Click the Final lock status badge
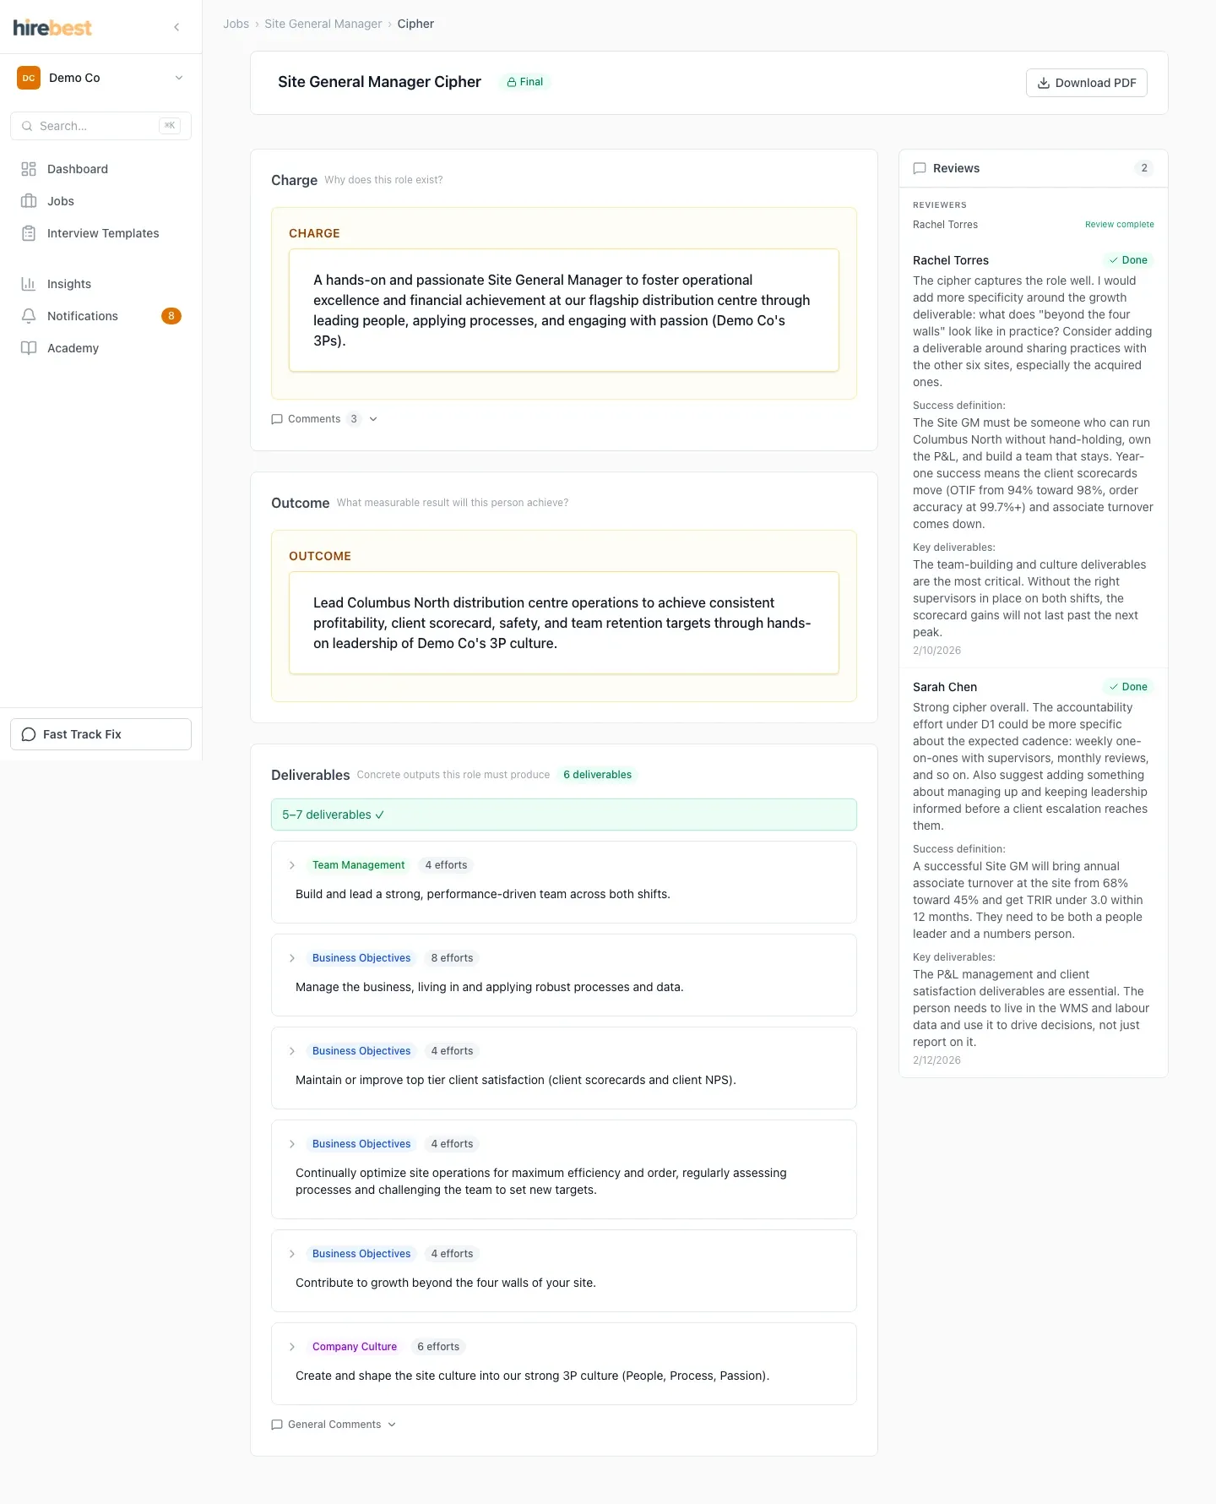1216x1504 pixels. coord(524,82)
